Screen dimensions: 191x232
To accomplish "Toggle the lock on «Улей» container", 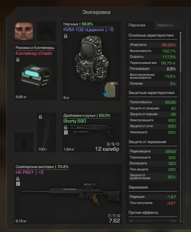I will coord(18,60).
